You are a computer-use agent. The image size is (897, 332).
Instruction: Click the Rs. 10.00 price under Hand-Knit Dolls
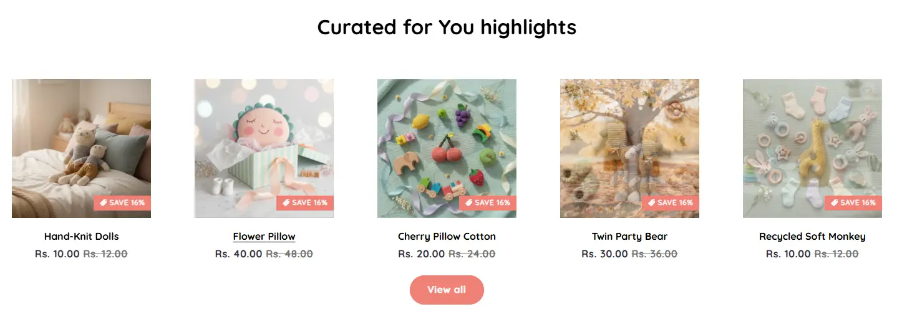(x=57, y=254)
